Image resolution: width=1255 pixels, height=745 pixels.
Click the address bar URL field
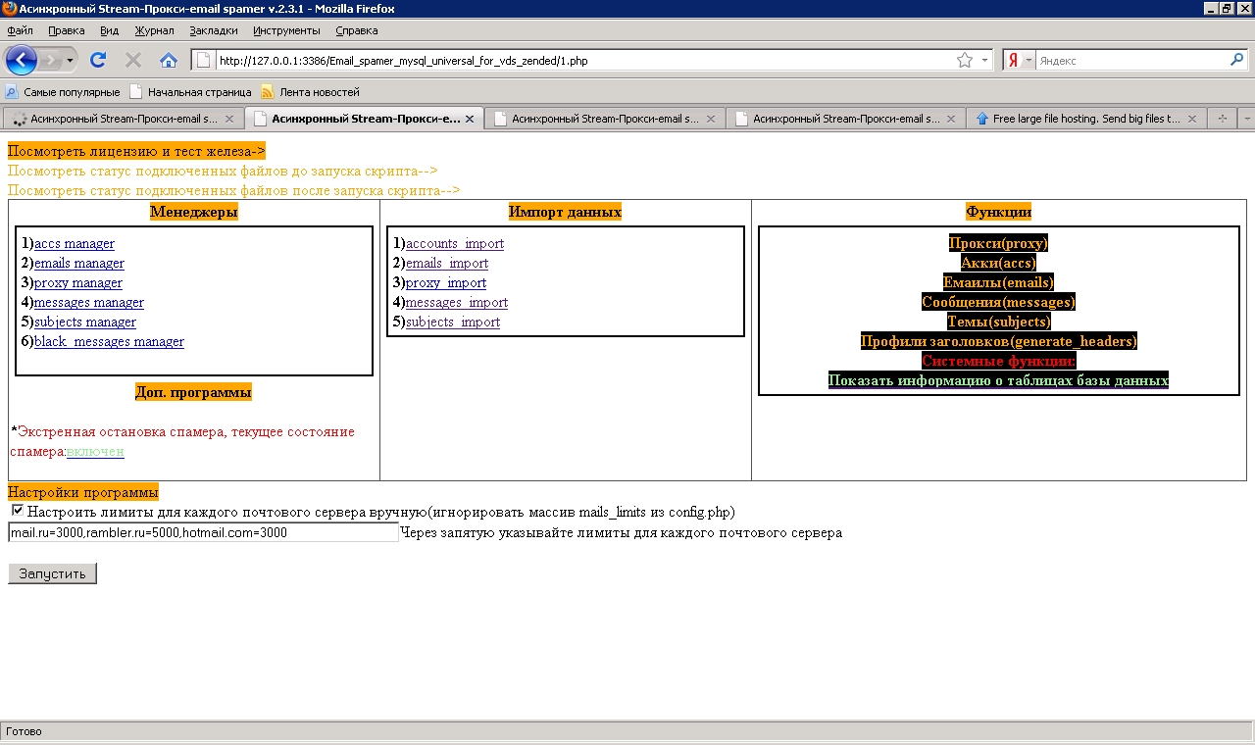pos(583,60)
